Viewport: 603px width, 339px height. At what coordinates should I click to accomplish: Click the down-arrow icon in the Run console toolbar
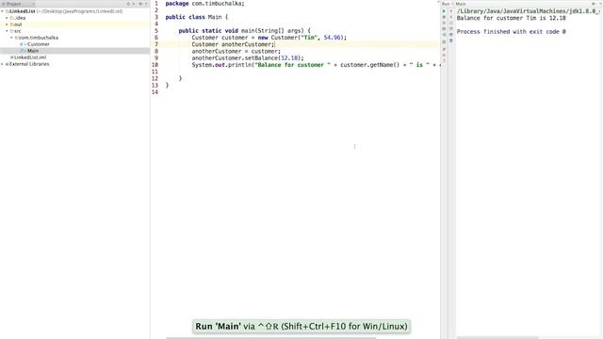point(451,17)
